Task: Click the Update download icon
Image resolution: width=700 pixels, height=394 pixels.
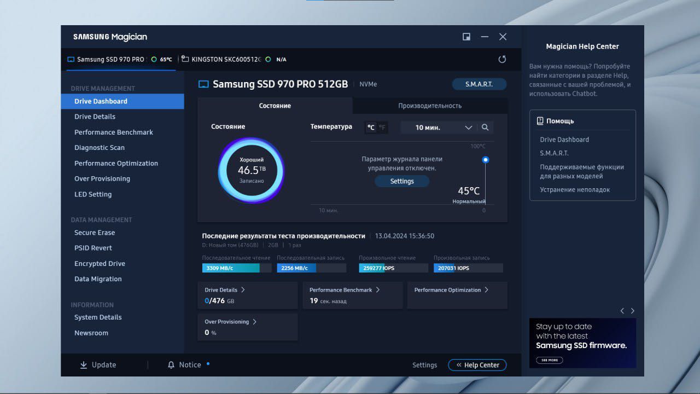Action: click(x=84, y=365)
